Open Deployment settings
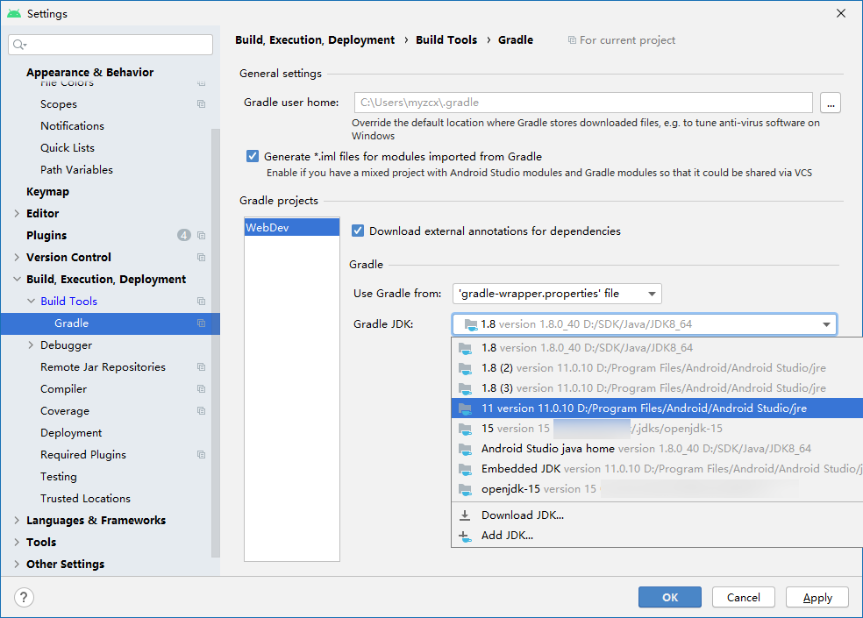Viewport: 863px width, 618px height. (71, 432)
